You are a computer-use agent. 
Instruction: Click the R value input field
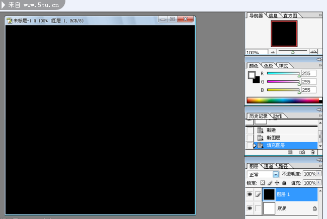click(308, 73)
